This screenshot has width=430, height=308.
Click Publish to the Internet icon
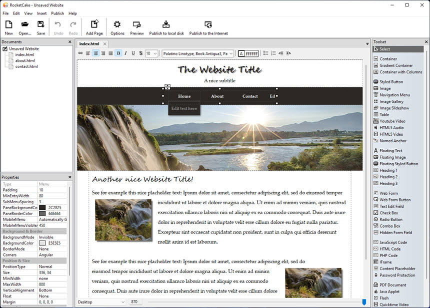(x=208, y=27)
